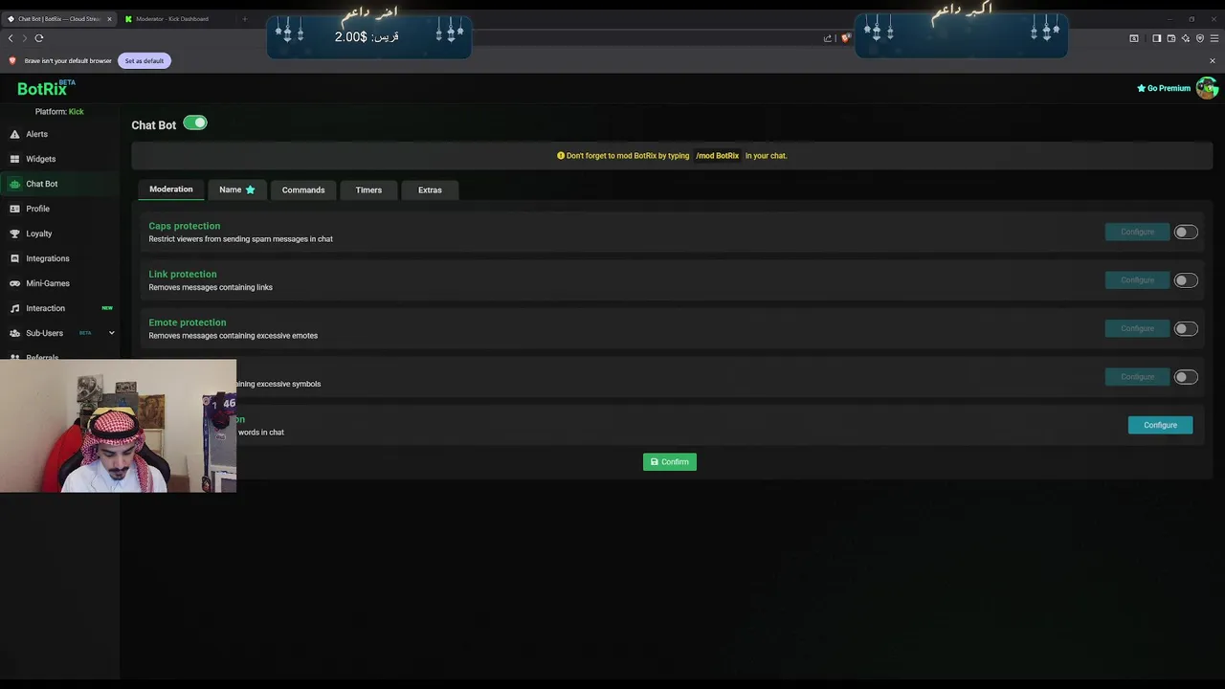
Task: Switch to the Commands tab
Action: (303, 189)
